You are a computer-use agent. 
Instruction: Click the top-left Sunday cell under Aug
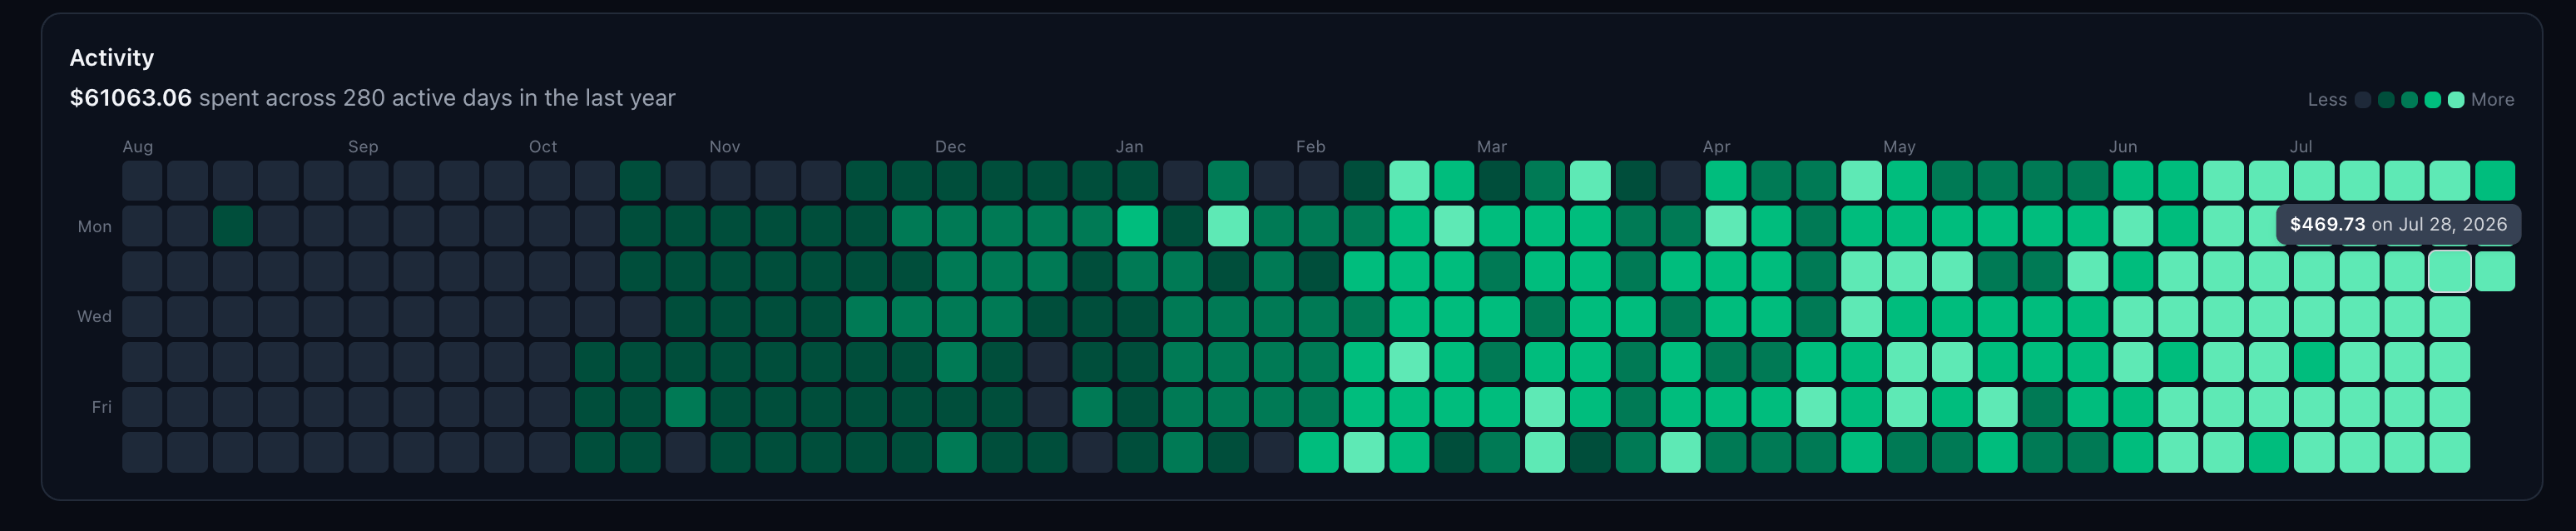click(142, 181)
